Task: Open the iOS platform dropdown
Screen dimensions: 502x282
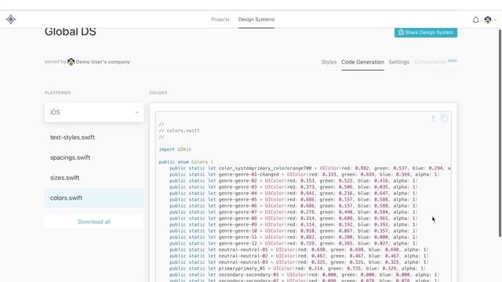Action: tap(94, 112)
